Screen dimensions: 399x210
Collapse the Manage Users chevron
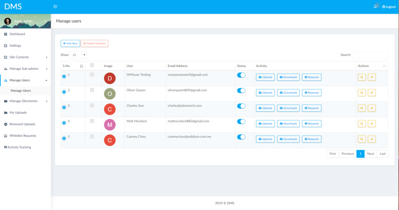(46, 80)
